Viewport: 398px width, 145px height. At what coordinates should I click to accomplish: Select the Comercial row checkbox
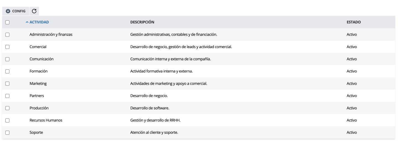(x=7, y=47)
